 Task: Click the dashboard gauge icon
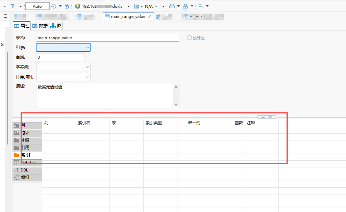pos(172,6)
